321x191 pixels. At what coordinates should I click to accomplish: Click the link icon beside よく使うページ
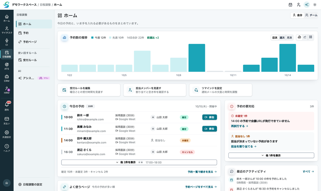coord(64,187)
